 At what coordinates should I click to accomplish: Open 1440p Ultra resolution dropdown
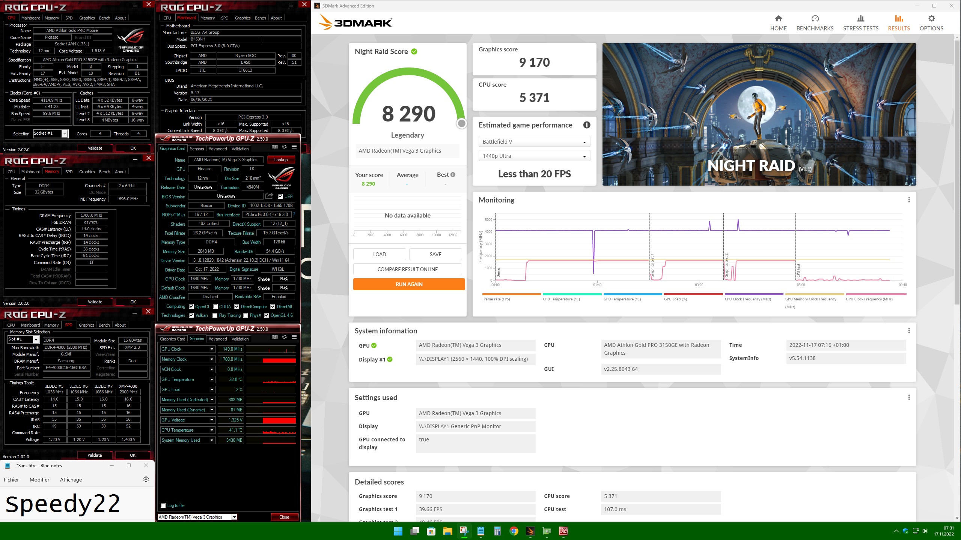coord(534,156)
